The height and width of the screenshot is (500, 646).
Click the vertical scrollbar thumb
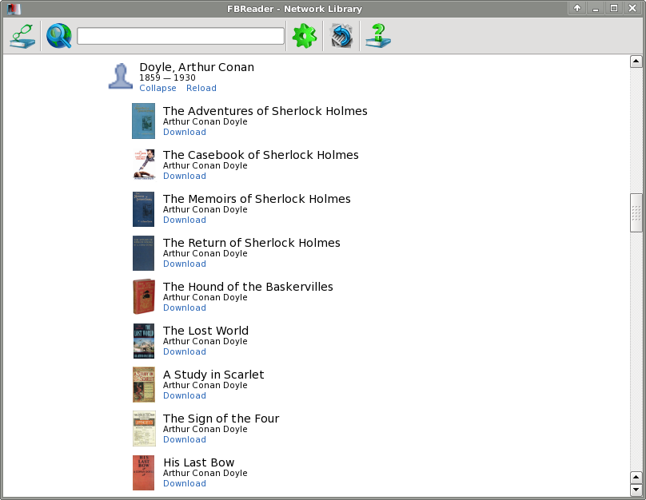click(636, 212)
